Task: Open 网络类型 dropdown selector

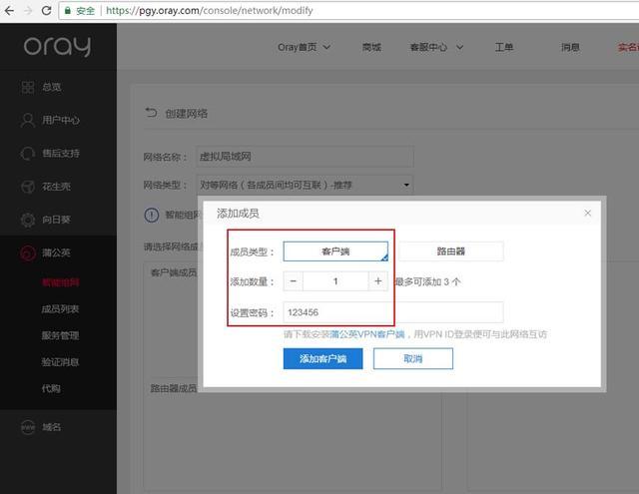Action: point(305,185)
